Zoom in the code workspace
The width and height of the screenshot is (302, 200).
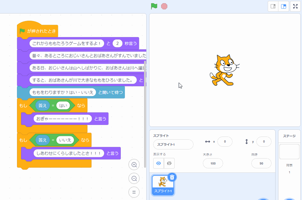tap(134, 165)
